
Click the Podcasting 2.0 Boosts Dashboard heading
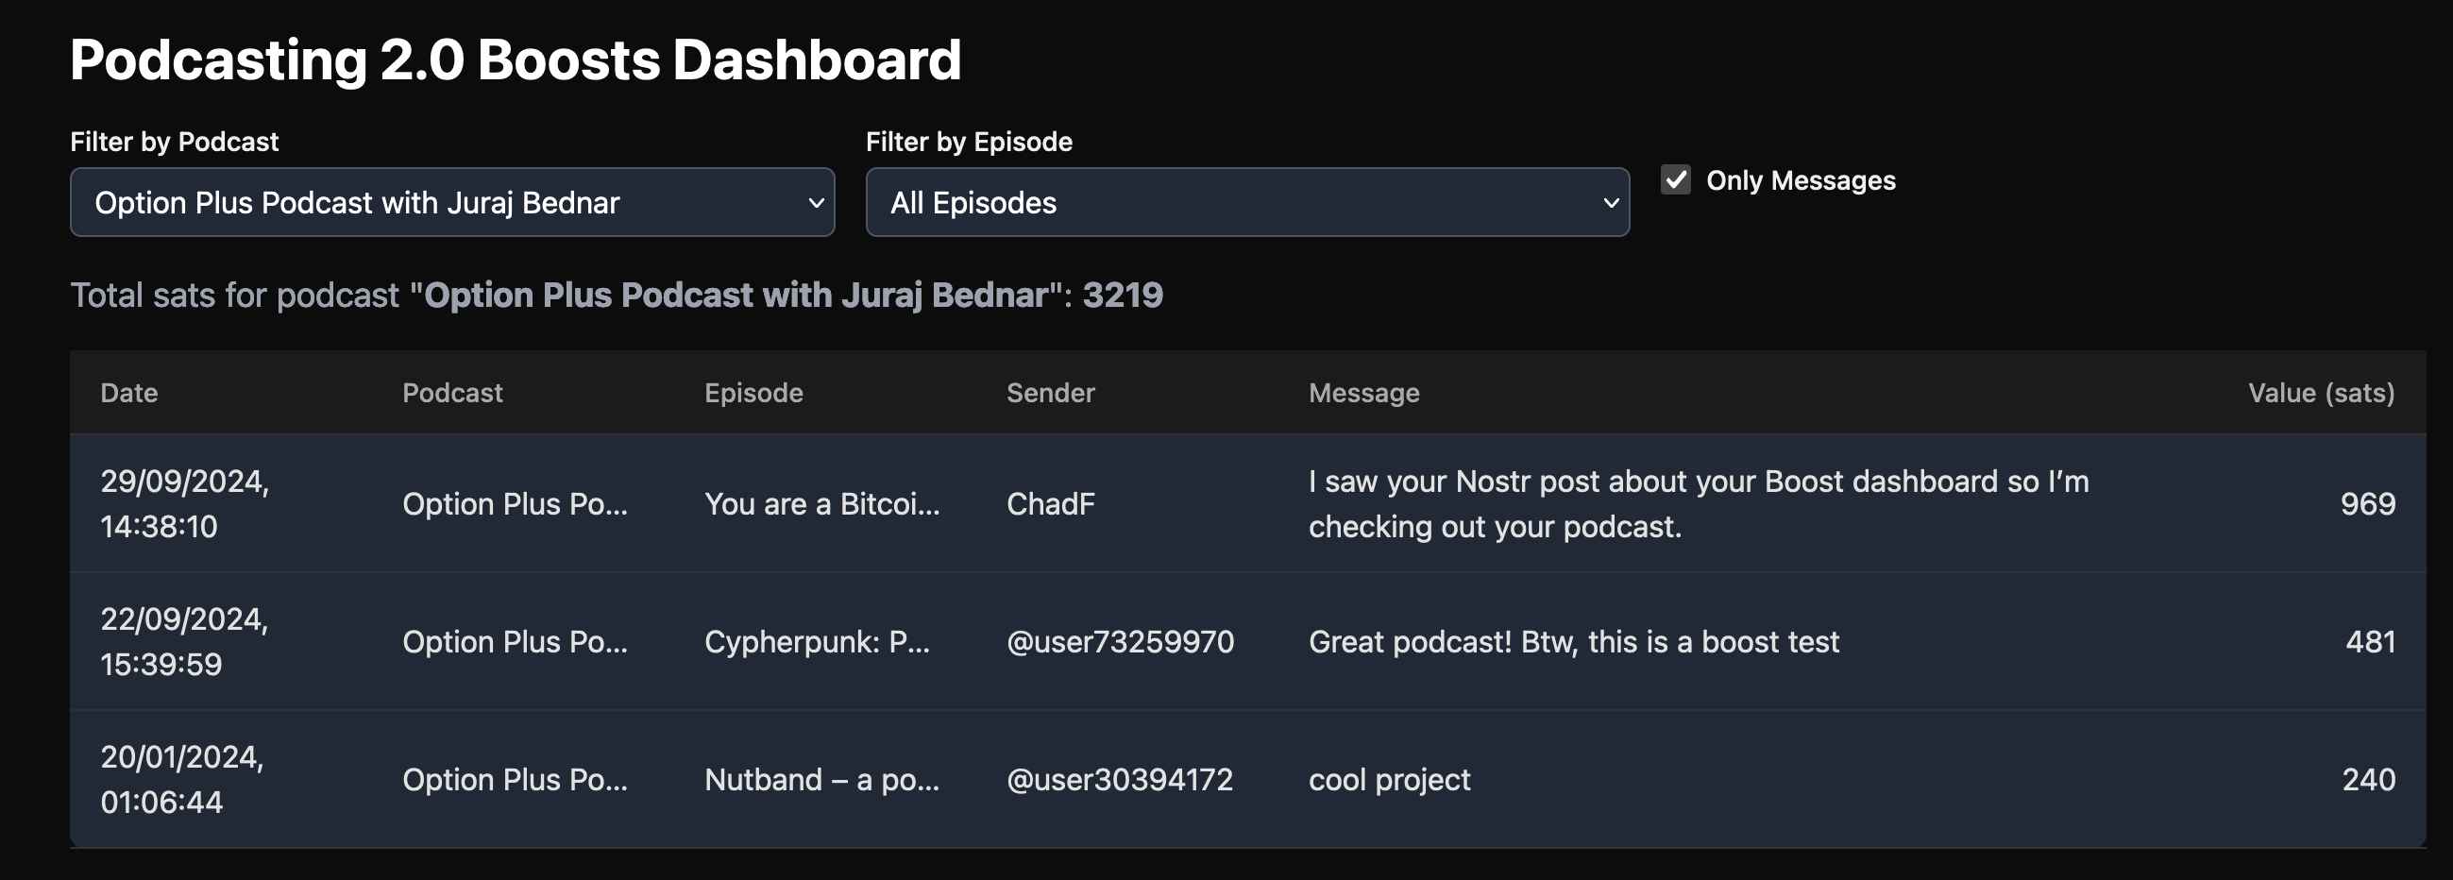(x=516, y=60)
